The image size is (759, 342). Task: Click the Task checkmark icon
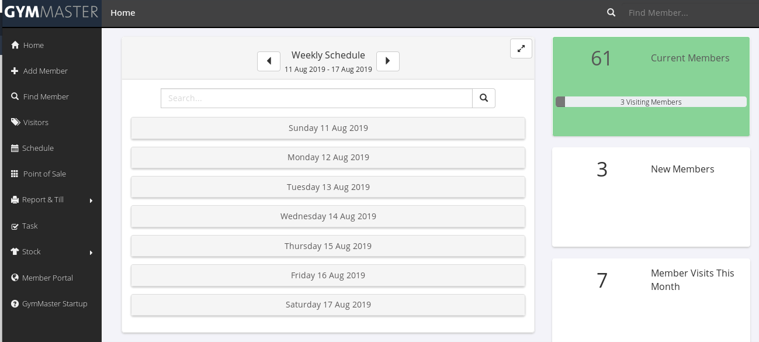(15, 226)
